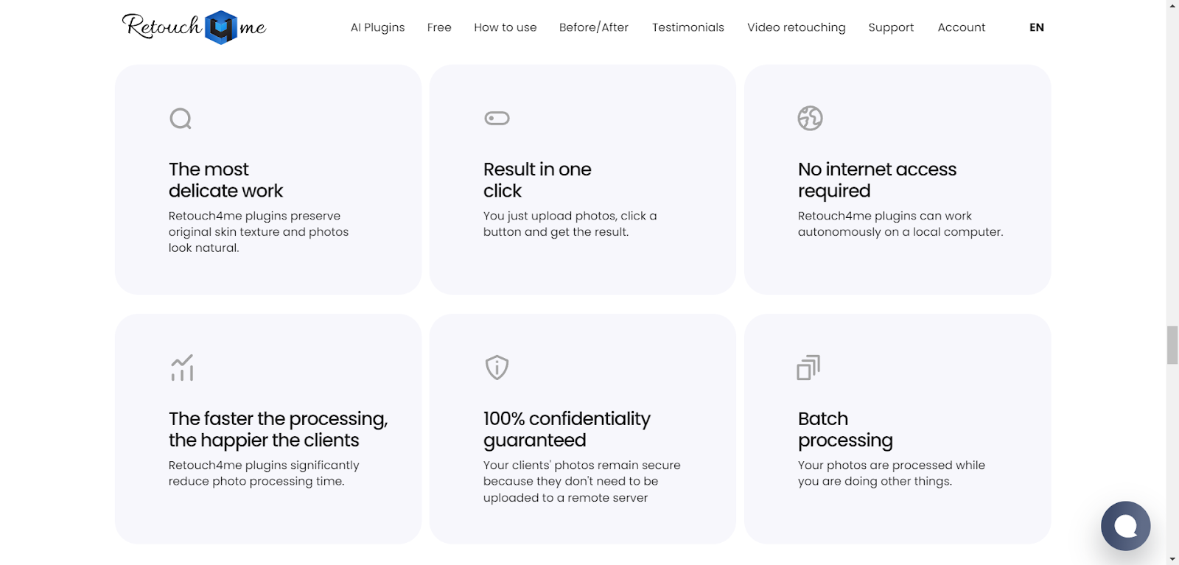
Task: Click the magnifier icon above delicate work
Action: (x=181, y=119)
